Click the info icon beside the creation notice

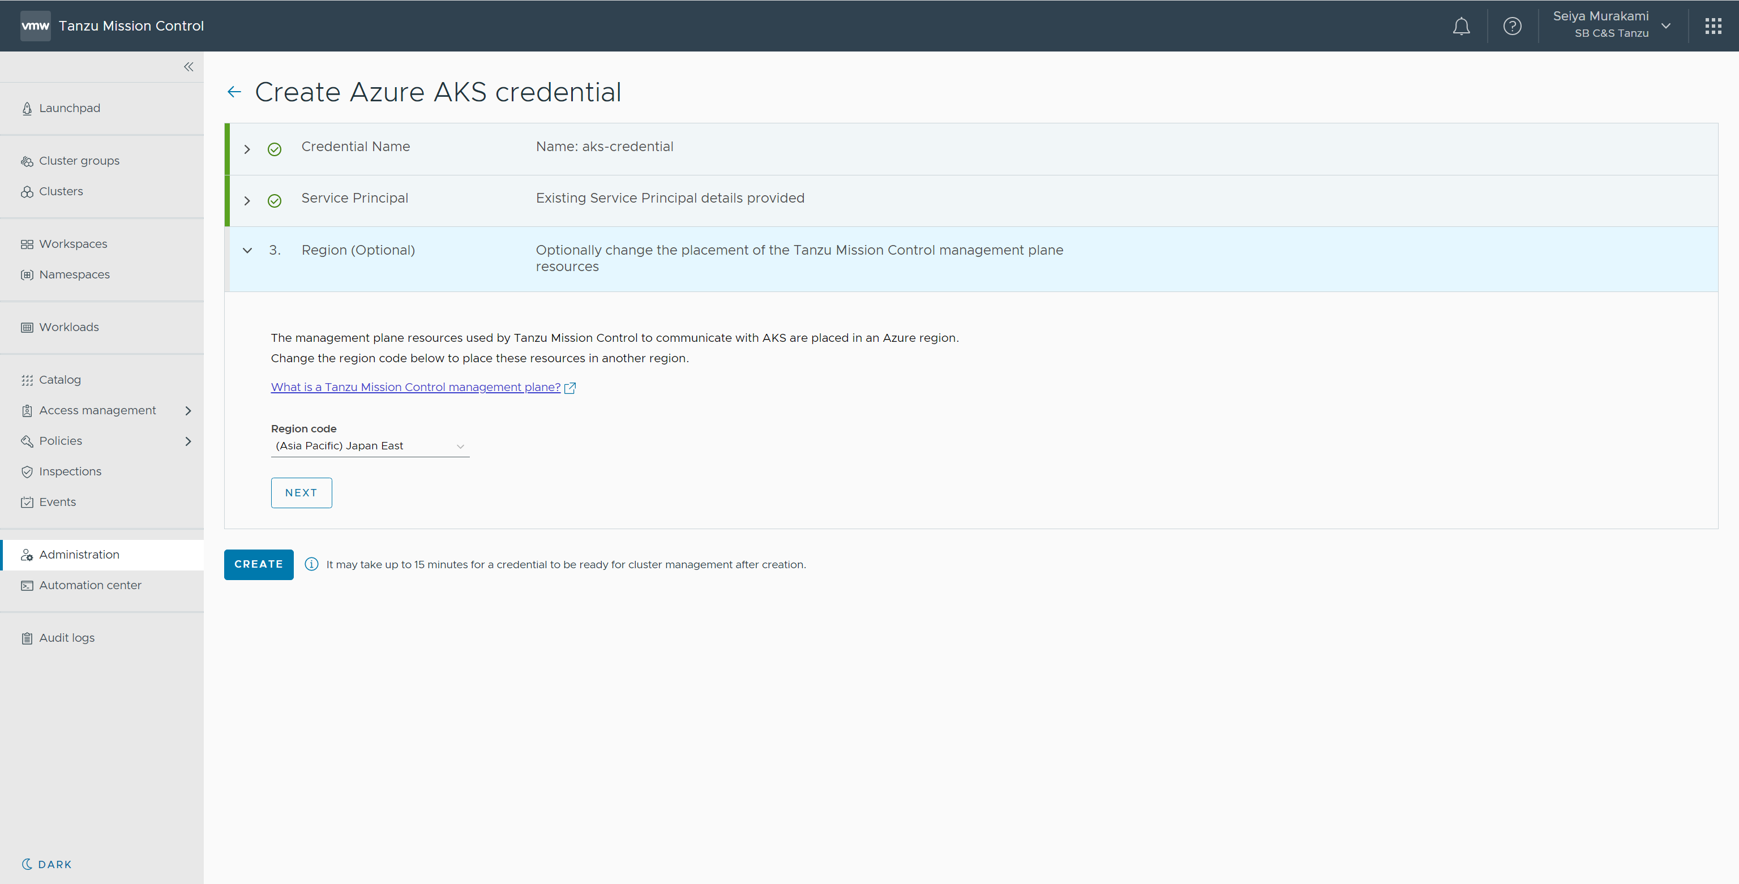pyautogui.click(x=311, y=564)
